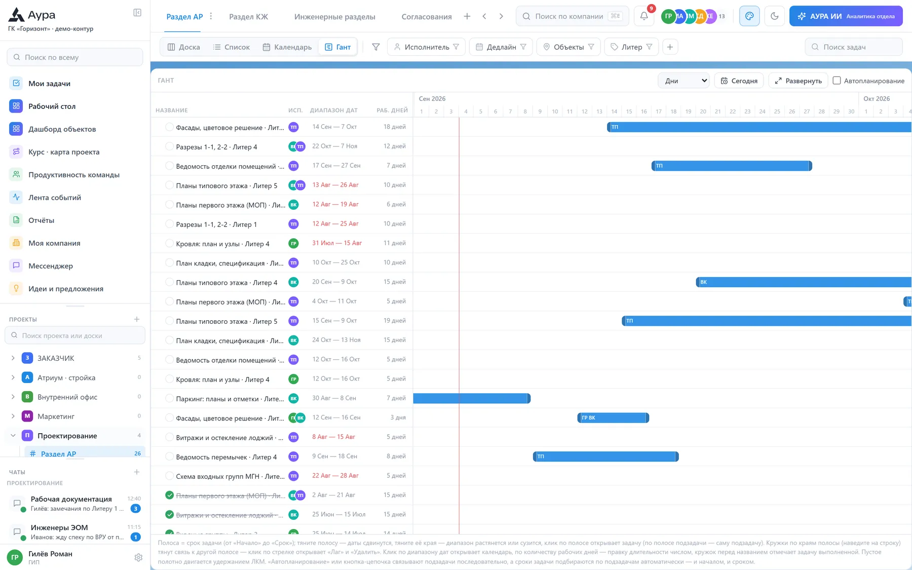The image size is (912, 570).
Task: Click the Ведомость перемычек Gantt bar
Action: [x=605, y=457]
